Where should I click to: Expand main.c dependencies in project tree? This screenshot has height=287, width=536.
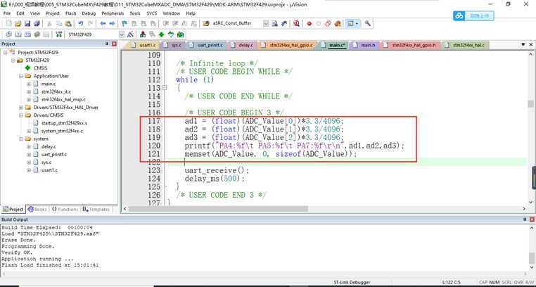(29, 84)
